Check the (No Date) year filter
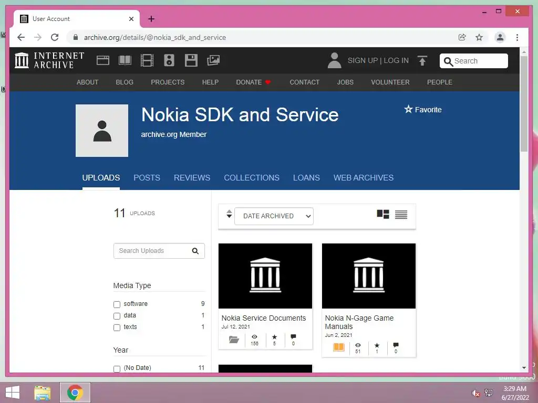The image size is (538, 403). tap(117, 369)
